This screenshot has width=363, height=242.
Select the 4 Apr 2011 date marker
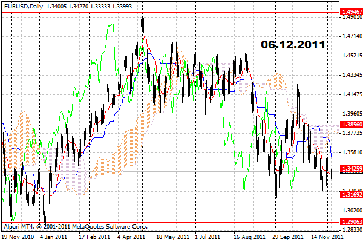coord(131,237)
